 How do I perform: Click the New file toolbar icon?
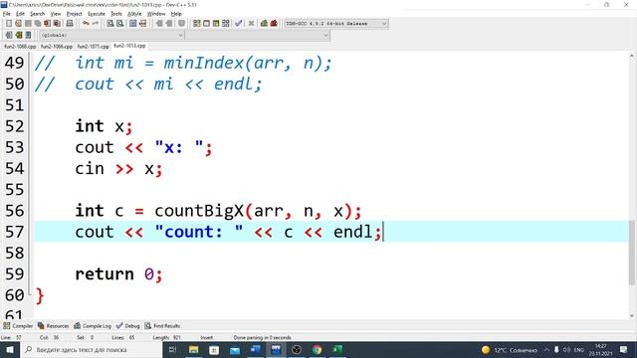tap(9, 24)
